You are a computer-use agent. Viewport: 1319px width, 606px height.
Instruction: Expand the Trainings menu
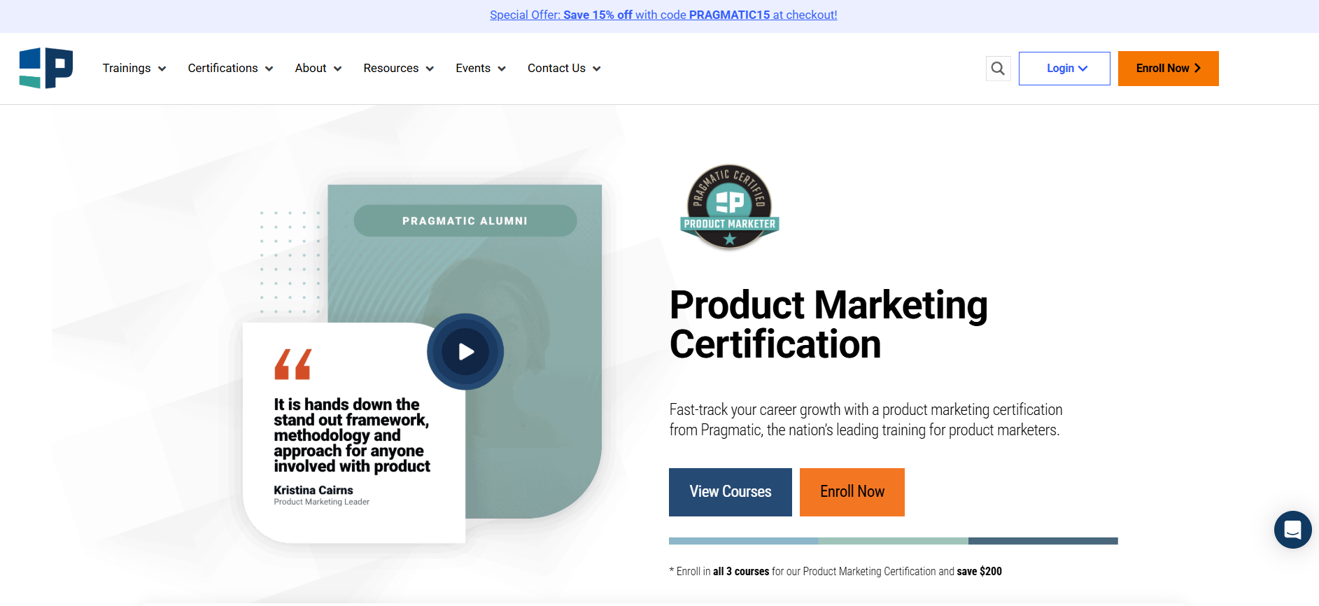click(x=134, y=68)
